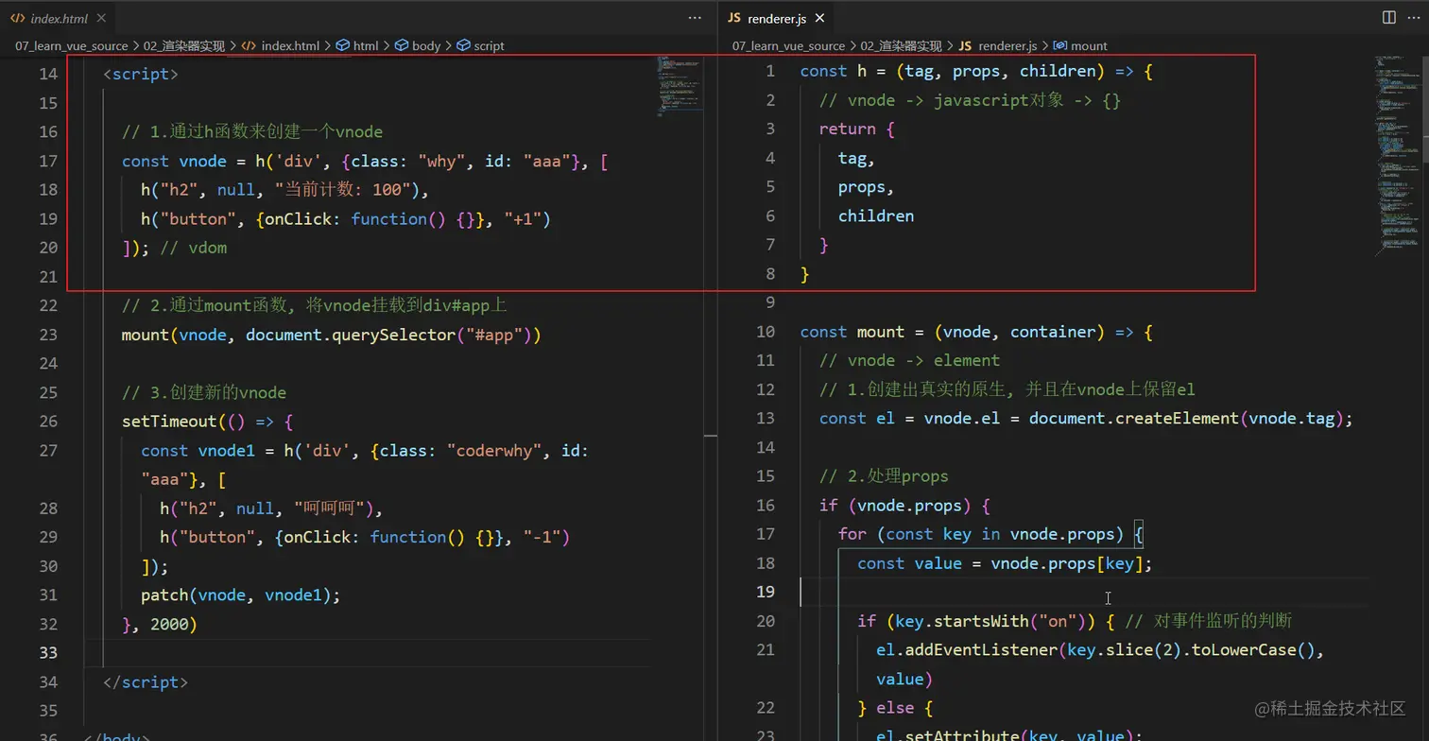Click the symbol icon beside mount breadcrumb
The image size is (1429, 741).
pyautogui.click(x=1060, y=45)
